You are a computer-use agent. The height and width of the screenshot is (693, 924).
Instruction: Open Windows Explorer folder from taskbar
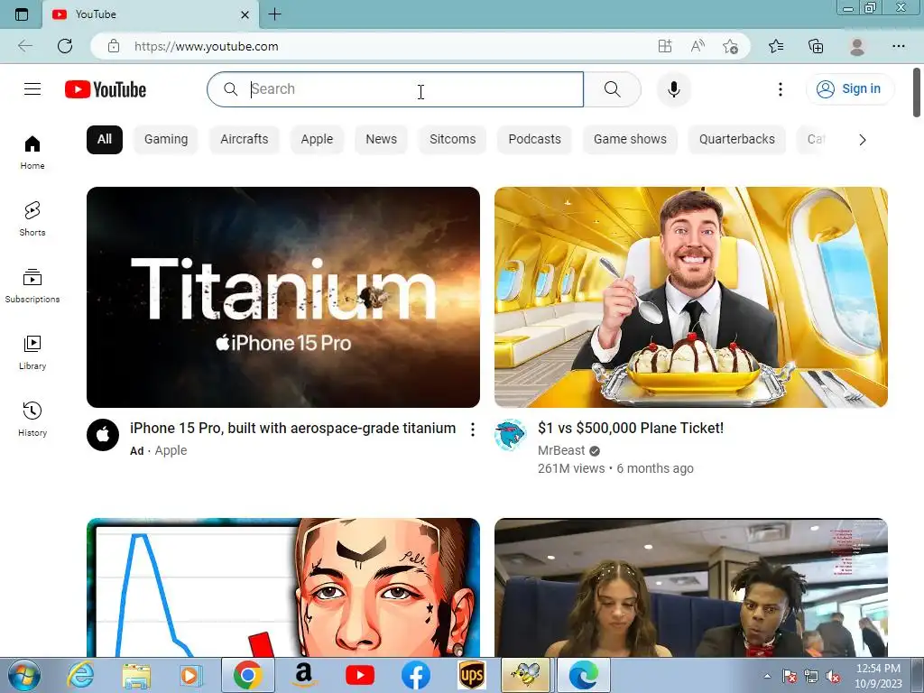click(136, 675)
